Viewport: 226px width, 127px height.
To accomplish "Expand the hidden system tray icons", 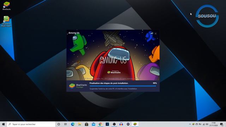I will click(x=190, y=124).
